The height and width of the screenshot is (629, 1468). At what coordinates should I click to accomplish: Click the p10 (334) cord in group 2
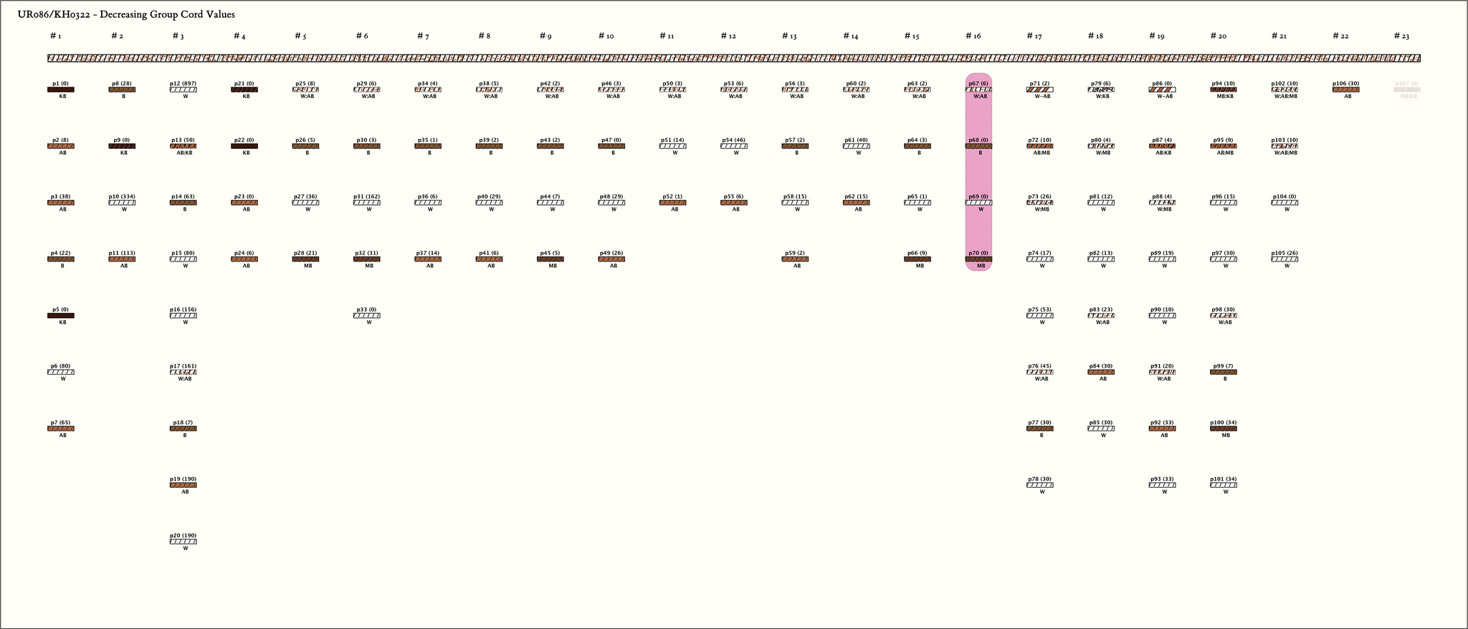[x=122, y=203]
